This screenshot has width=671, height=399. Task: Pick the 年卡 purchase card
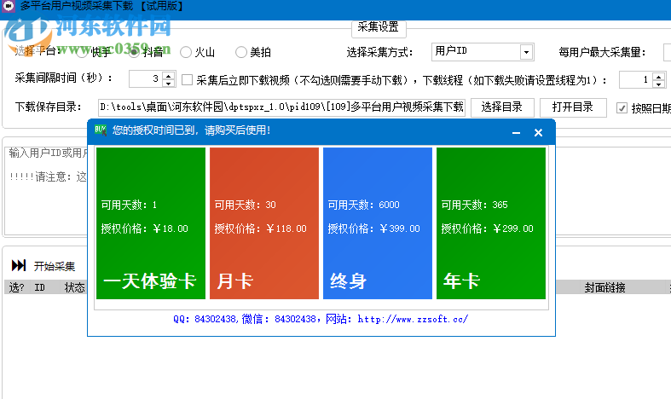click(491, 223)
